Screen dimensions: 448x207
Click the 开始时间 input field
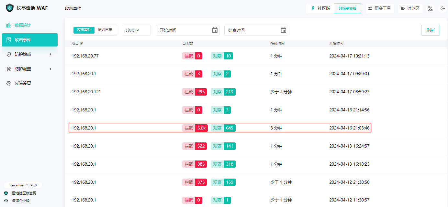coord(187,30)
